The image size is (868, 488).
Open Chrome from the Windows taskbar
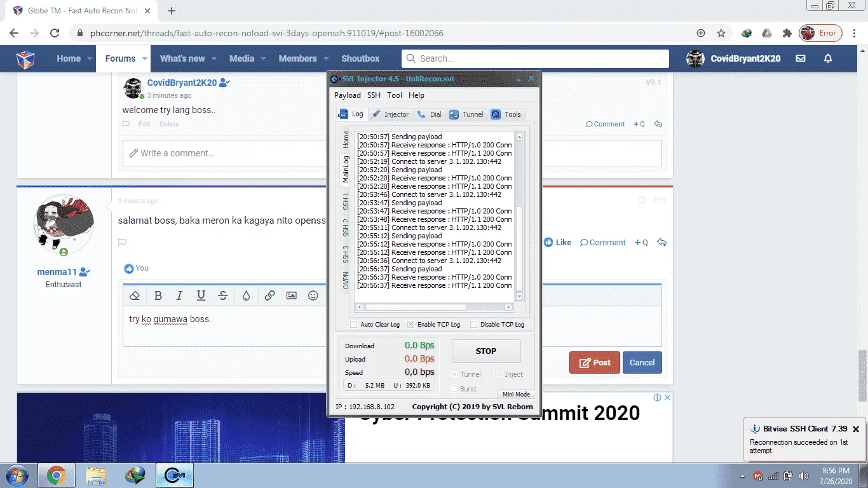[x=56, y=475]
